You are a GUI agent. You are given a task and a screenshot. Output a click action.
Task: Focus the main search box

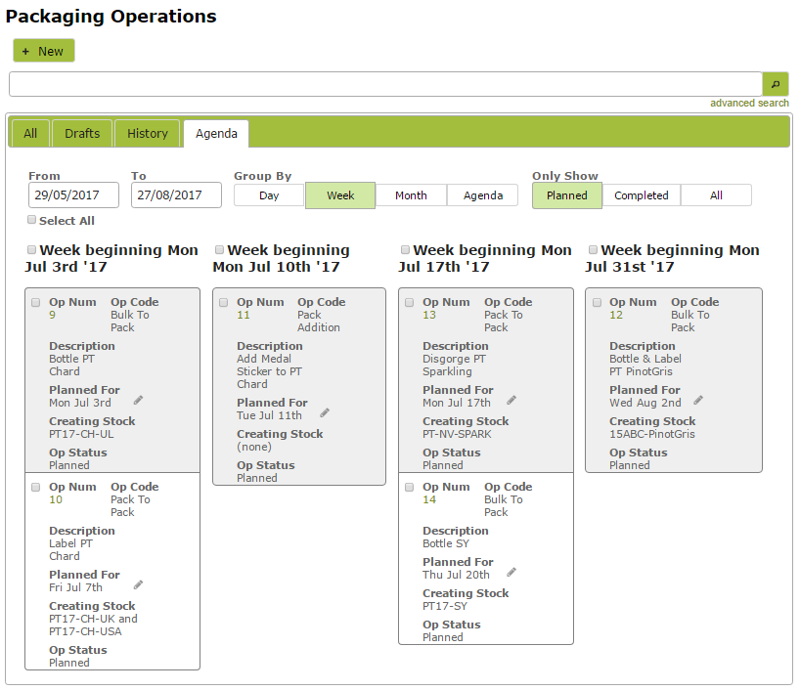(x=385, y=84)
